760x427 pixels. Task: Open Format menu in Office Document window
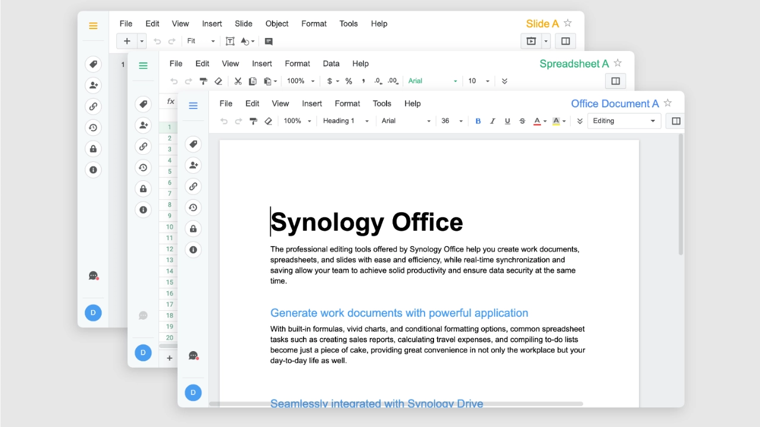347,103
